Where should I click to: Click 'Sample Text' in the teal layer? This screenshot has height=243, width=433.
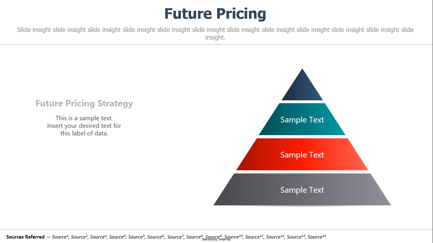[x=302, y=120]
